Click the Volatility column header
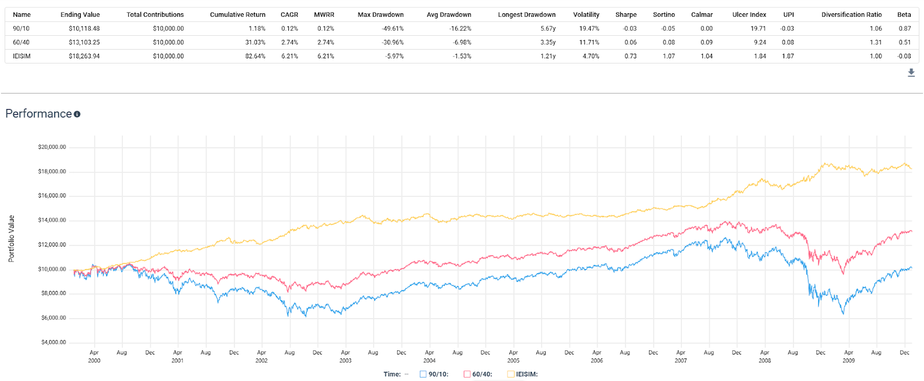The image size is (924, 381). [586, 14]
